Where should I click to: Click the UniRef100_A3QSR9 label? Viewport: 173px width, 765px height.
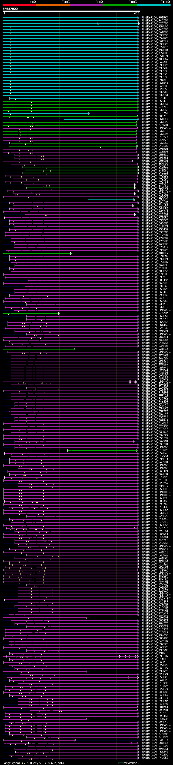(155, 122)
